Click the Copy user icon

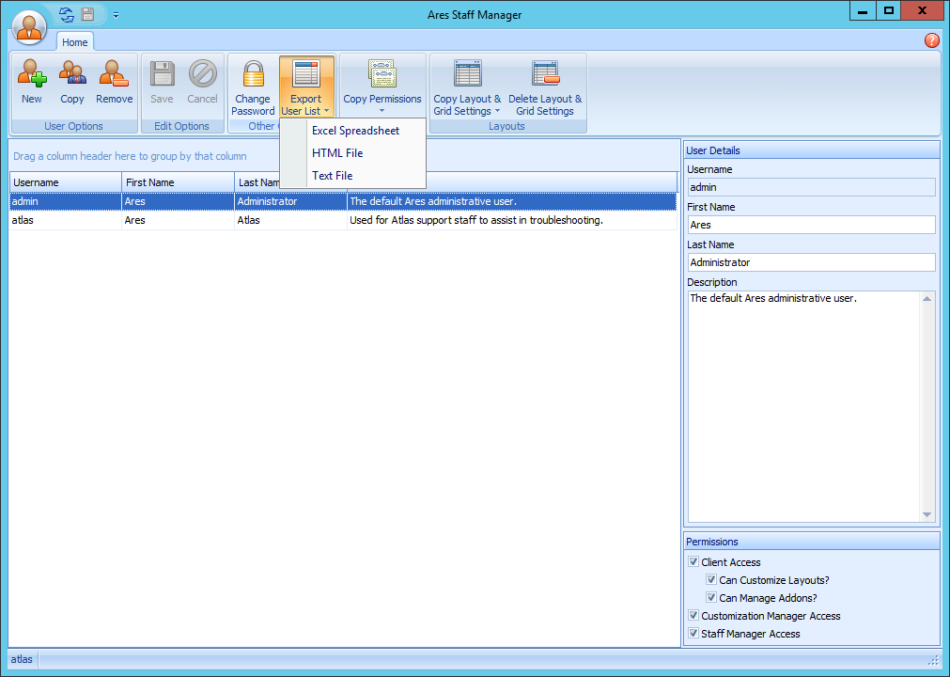pyautogui.click(x=72, y=75)
